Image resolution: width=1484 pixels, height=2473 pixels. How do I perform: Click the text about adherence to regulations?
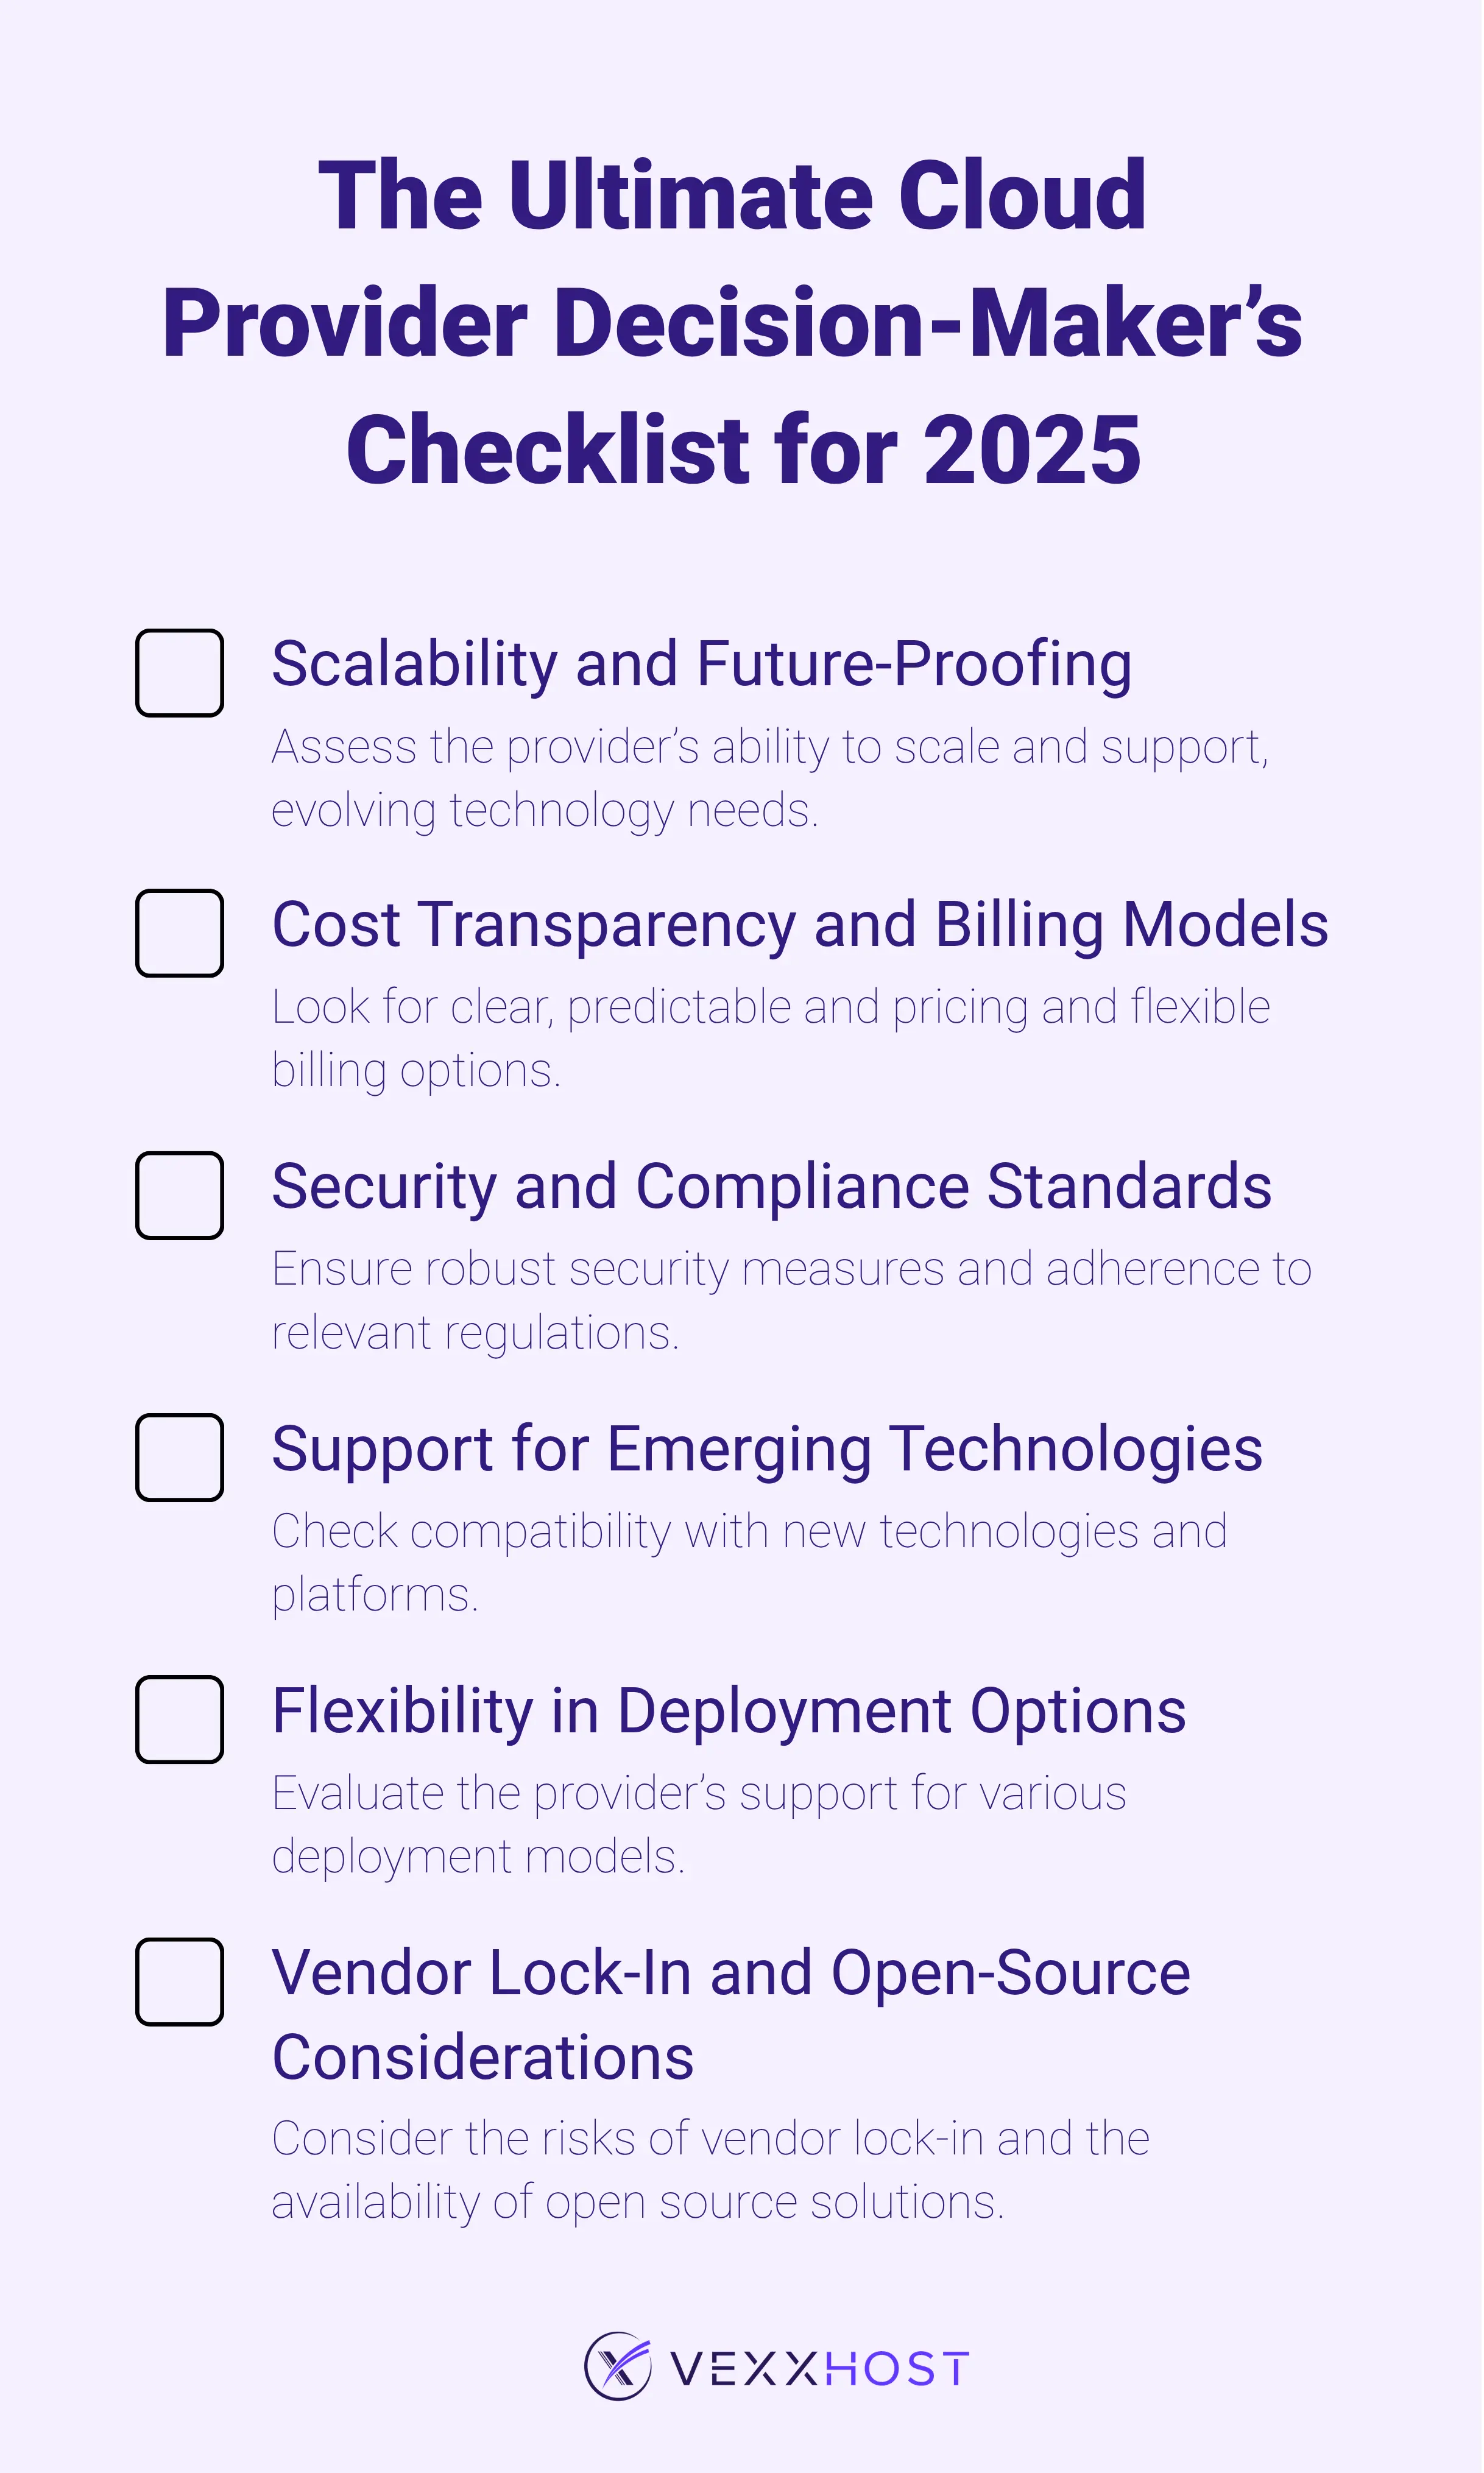790,1299
